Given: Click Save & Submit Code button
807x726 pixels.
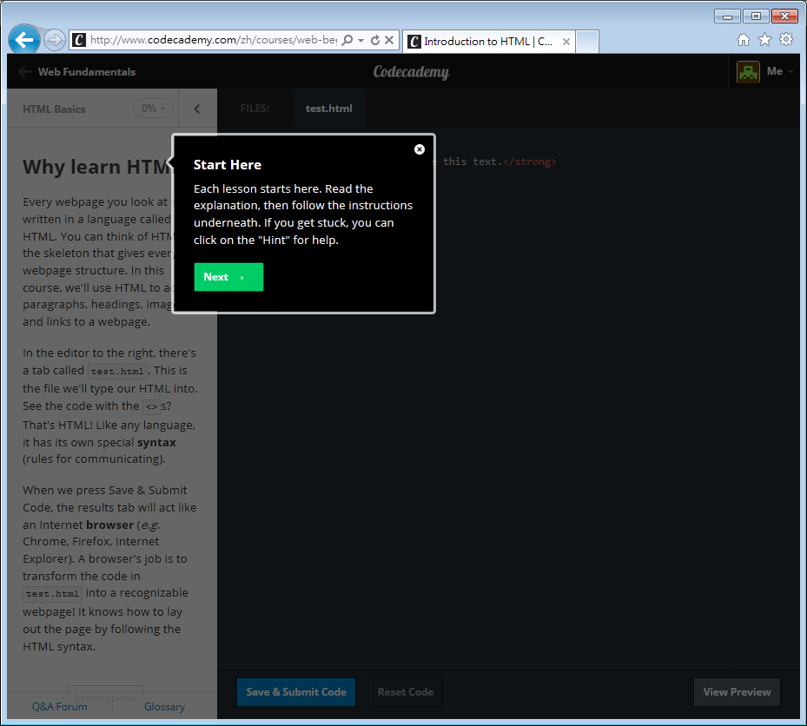Looking at the screenshot, I should (x=296, y=692).
